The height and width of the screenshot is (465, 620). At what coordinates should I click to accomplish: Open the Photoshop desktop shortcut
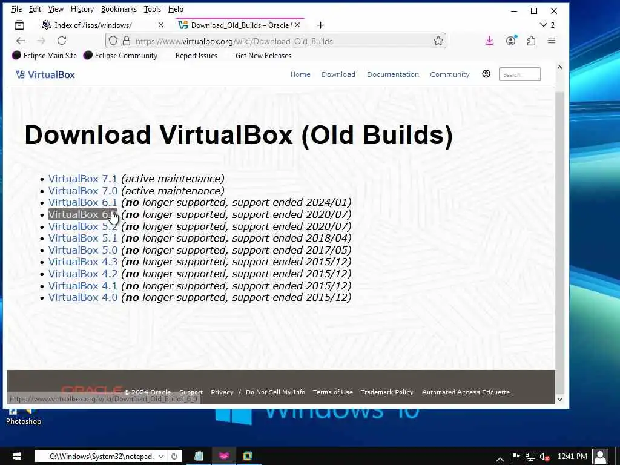(x=24, y=417)
